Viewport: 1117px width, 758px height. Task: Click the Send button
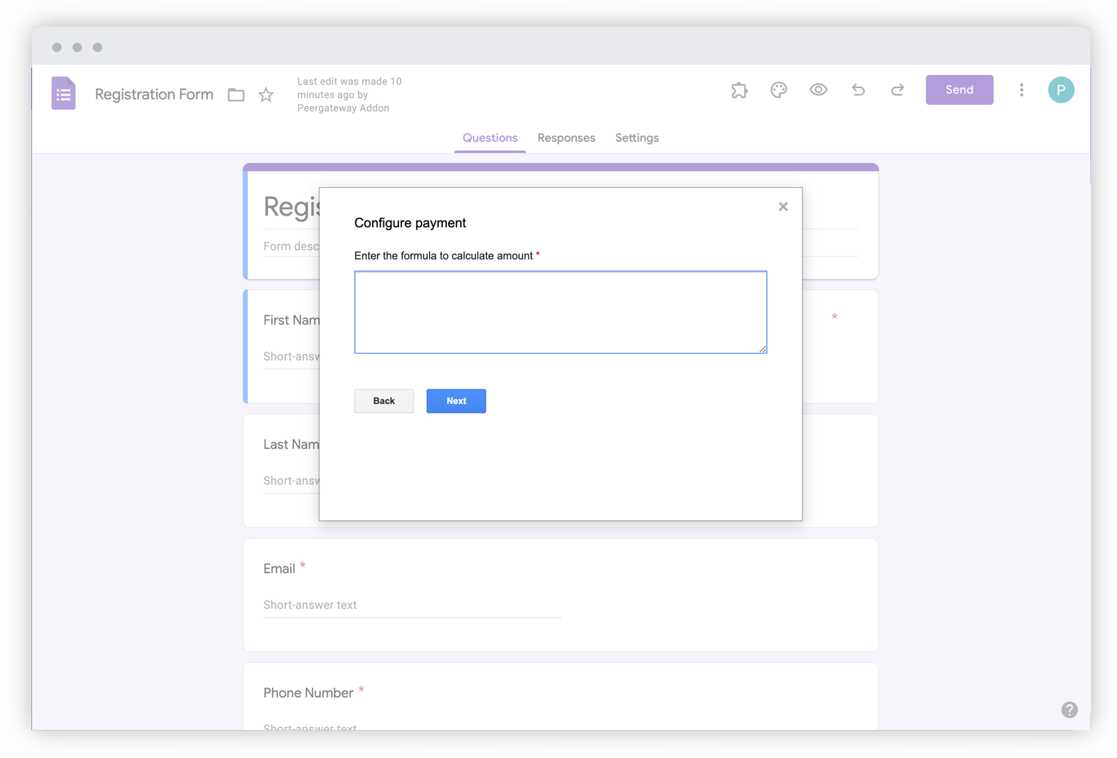pos(959,90)
